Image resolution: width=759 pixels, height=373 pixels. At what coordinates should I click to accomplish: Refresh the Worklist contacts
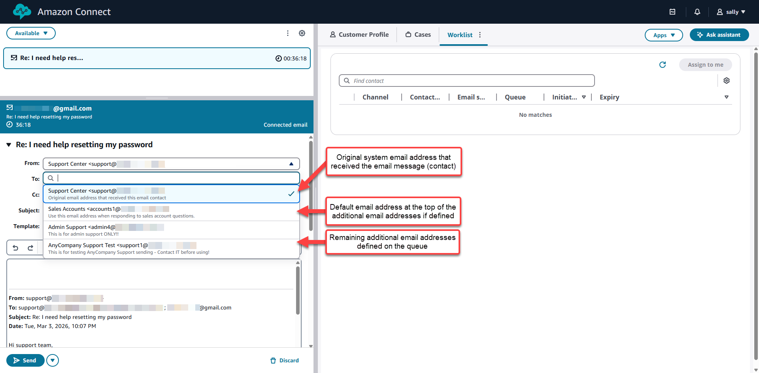663,65
